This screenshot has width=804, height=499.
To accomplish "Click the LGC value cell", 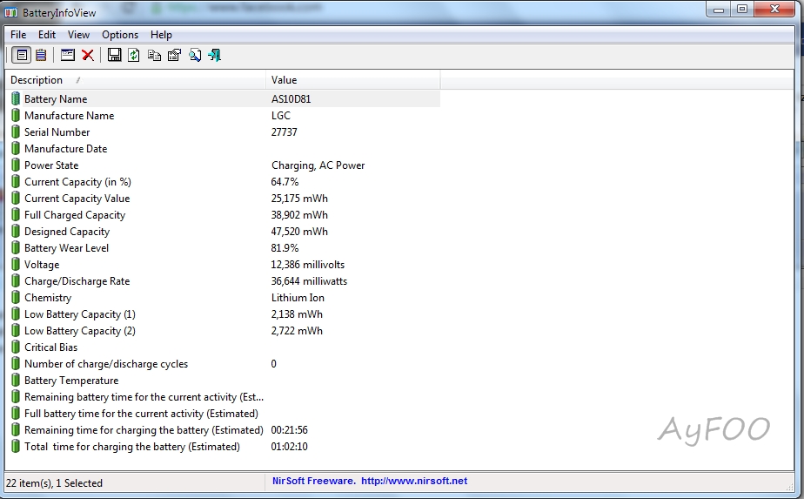I will (x=280, y=116).
